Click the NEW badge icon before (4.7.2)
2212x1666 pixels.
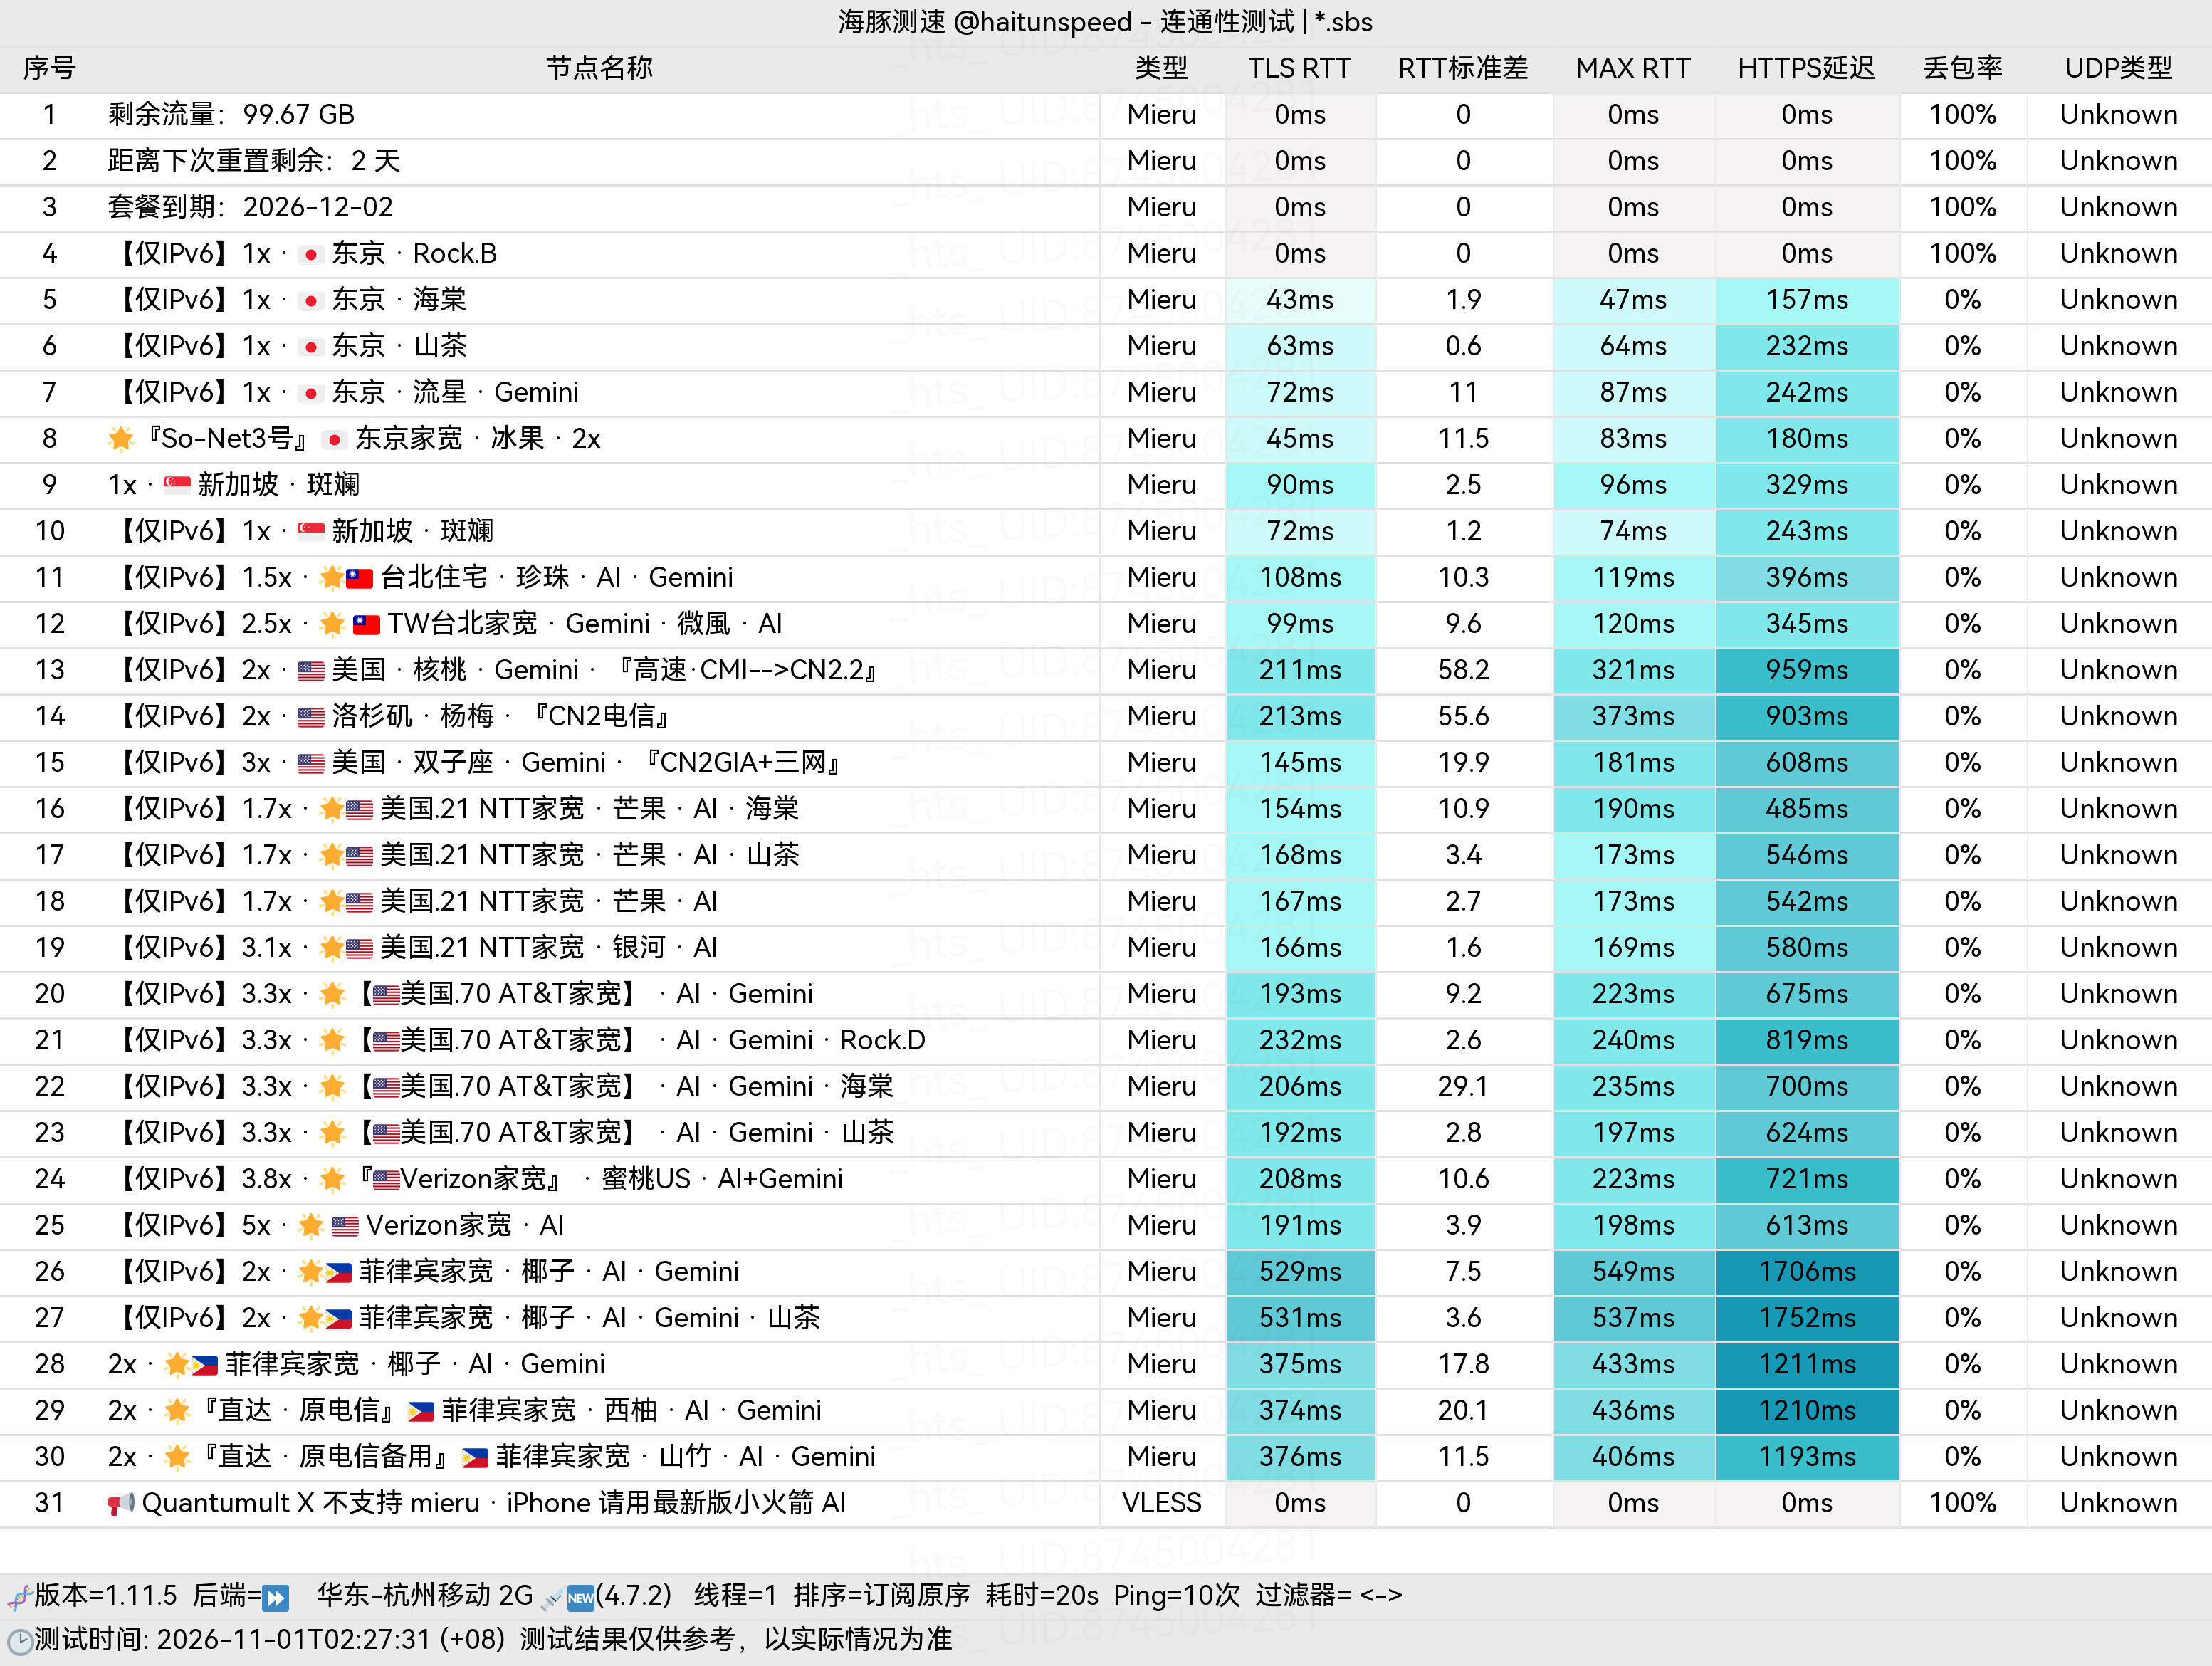(x=580, y=1597)
